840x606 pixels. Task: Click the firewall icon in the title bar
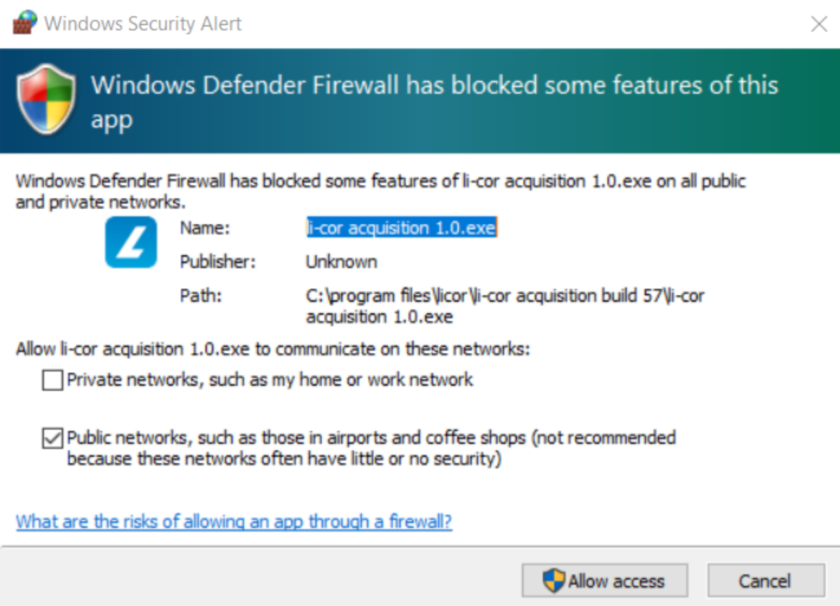(x=25, y=23)
